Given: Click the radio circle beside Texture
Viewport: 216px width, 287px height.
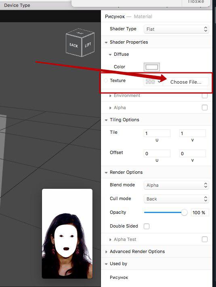Looking at the screenshot, I should 106,80.
